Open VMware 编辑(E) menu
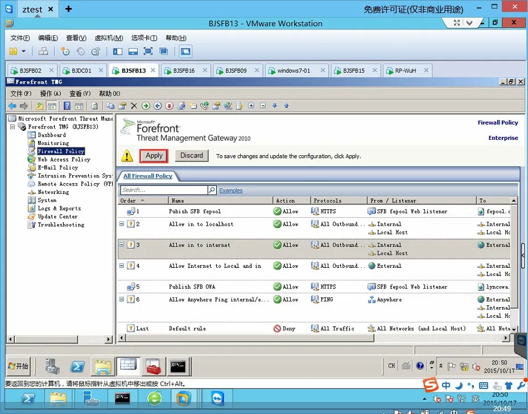This screenshot has width=528, height=414. click(48, 38)
